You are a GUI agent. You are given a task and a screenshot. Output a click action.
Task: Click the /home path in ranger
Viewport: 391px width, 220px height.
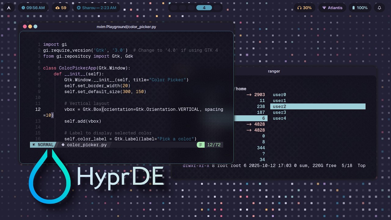click(240, 89)
